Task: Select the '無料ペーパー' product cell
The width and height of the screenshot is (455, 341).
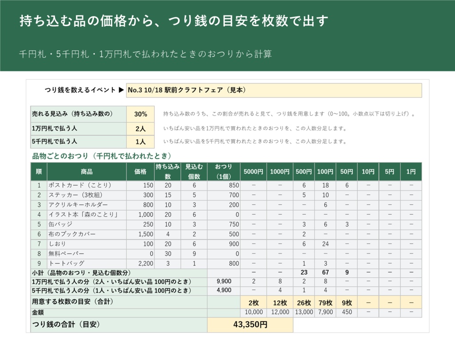Action: [x=87, y=254]
